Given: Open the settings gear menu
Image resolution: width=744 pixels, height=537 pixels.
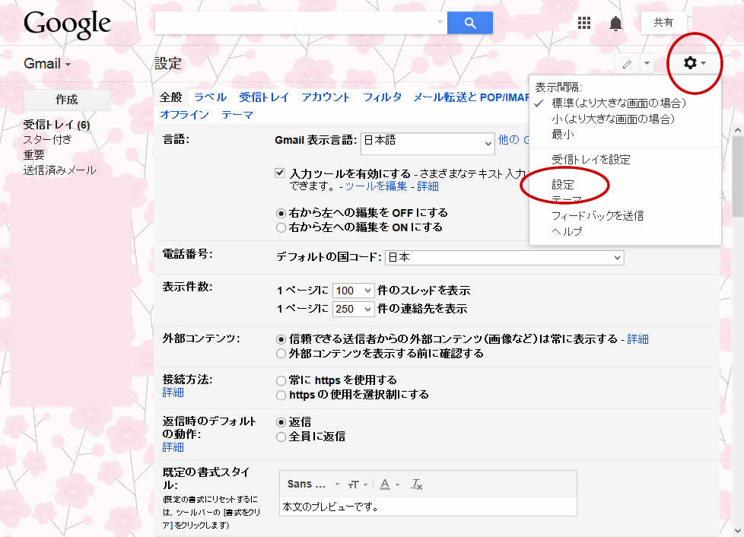Looking at the screenshot, I should coord(695,63).
